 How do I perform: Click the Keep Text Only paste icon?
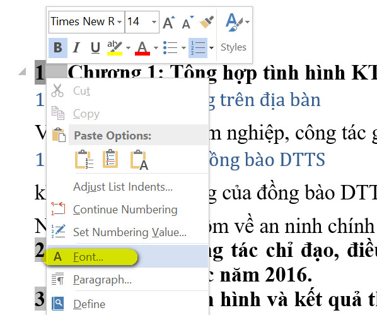coord(139,160)
